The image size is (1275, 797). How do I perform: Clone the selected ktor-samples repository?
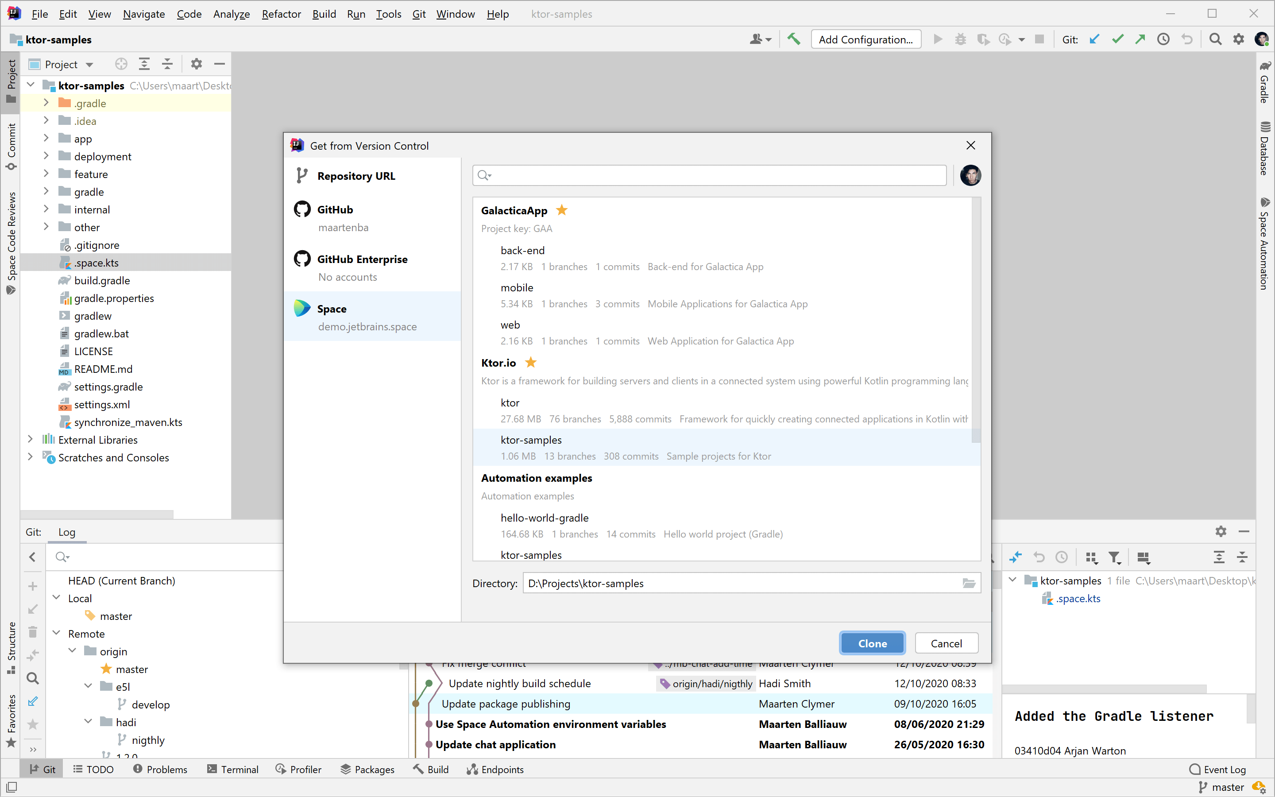pyautogui.click(x=871, y=643)
